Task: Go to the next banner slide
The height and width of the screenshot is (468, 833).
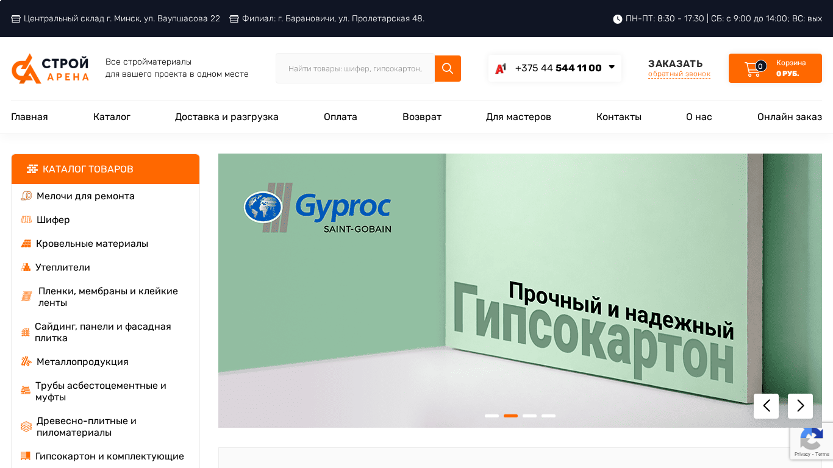Action: point(800,406)
